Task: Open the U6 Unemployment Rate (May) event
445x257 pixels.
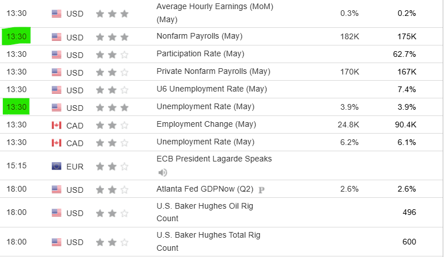Action: [212, 89]
